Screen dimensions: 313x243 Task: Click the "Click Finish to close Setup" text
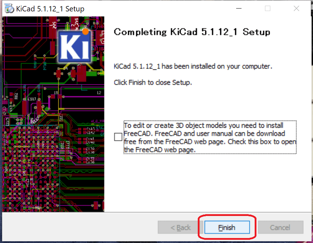[x=153, y=82]
